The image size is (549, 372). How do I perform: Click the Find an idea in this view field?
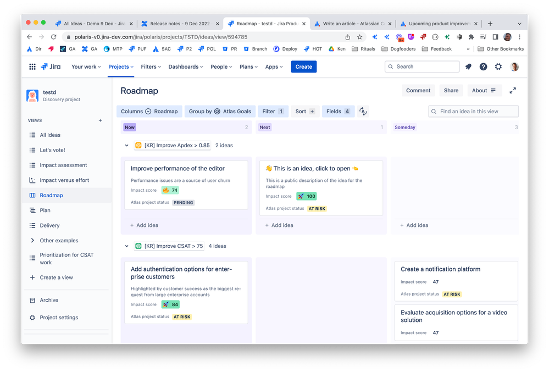(x=473, y=112)
